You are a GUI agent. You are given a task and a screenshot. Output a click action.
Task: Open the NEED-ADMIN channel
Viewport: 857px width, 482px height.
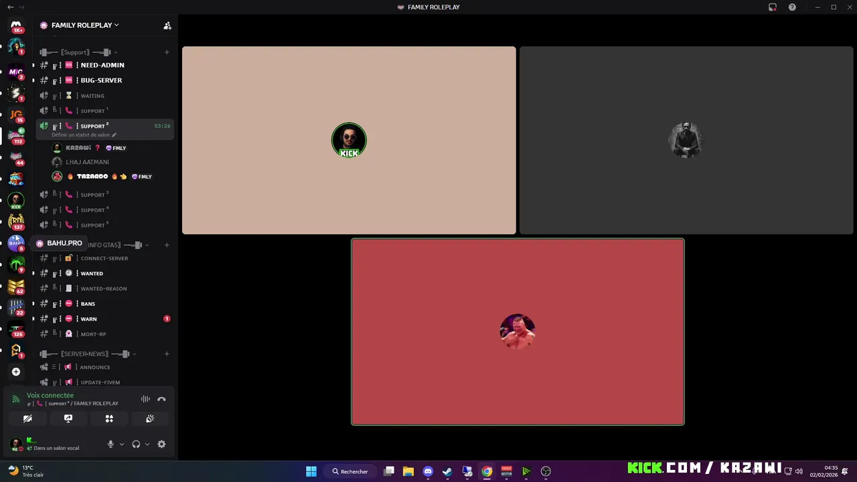(104, 65)
